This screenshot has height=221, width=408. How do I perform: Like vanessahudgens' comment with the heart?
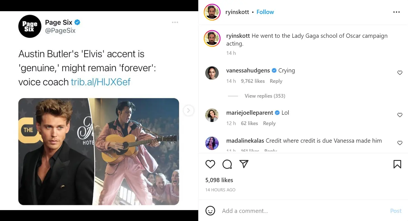tap(400, 73)
